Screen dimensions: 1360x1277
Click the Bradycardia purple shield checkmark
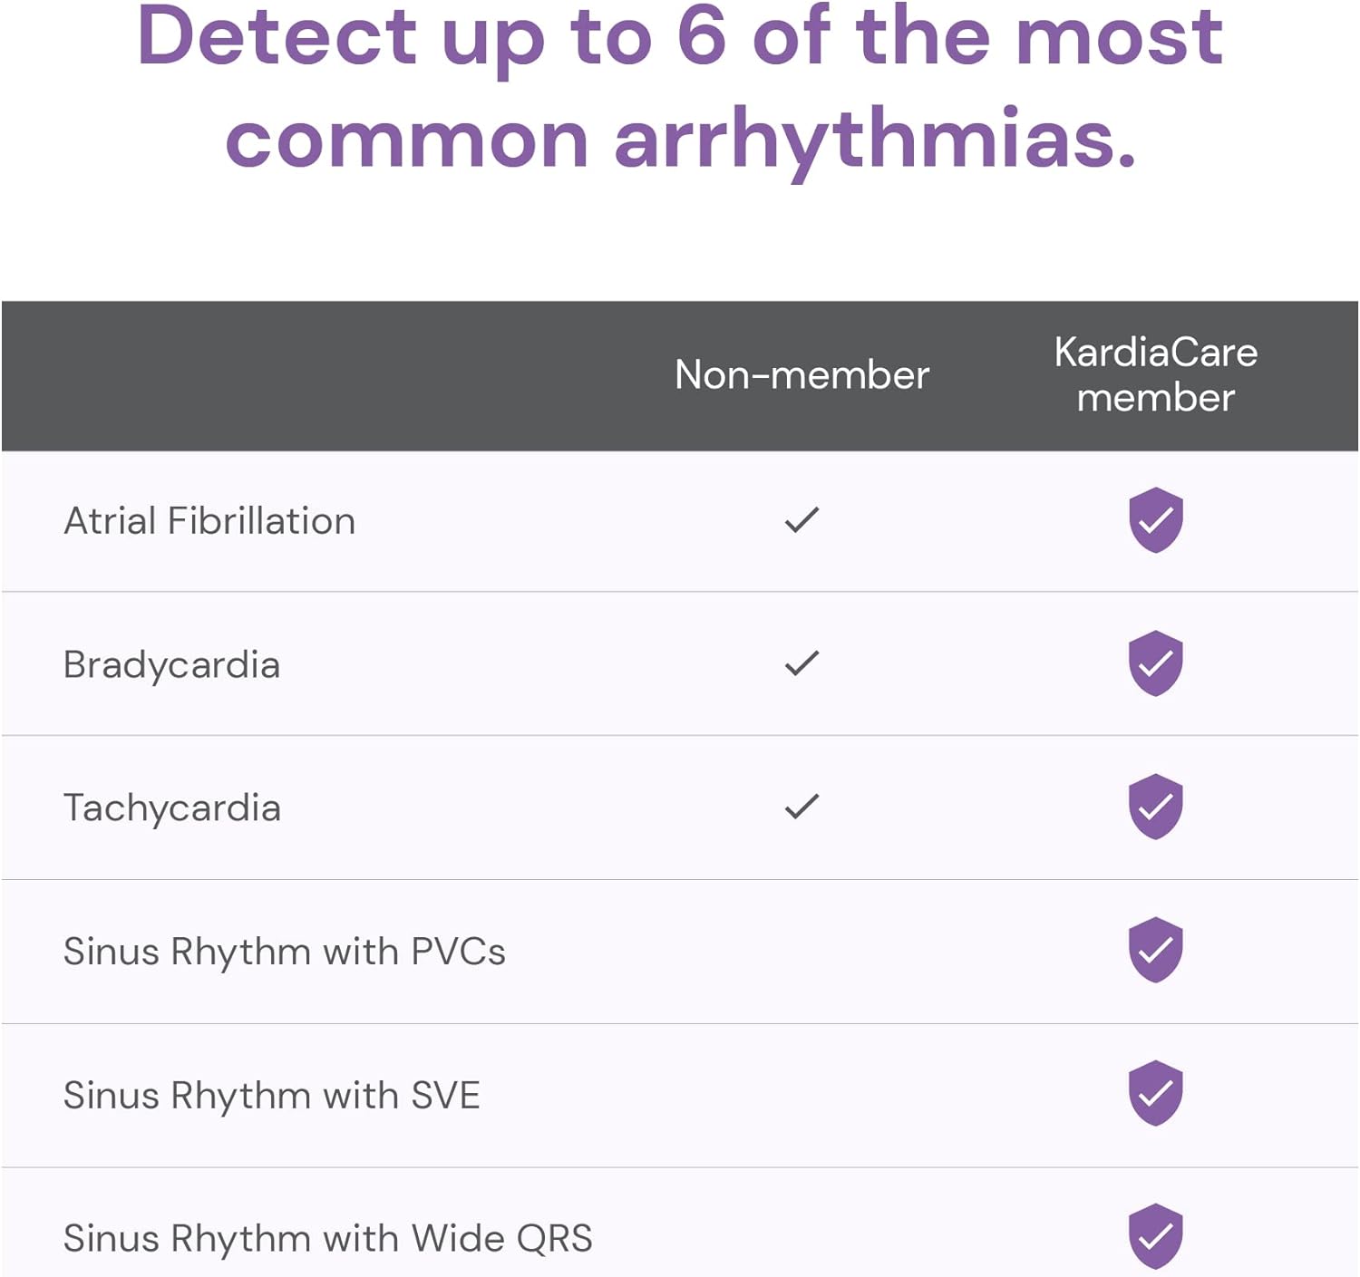1155,663
